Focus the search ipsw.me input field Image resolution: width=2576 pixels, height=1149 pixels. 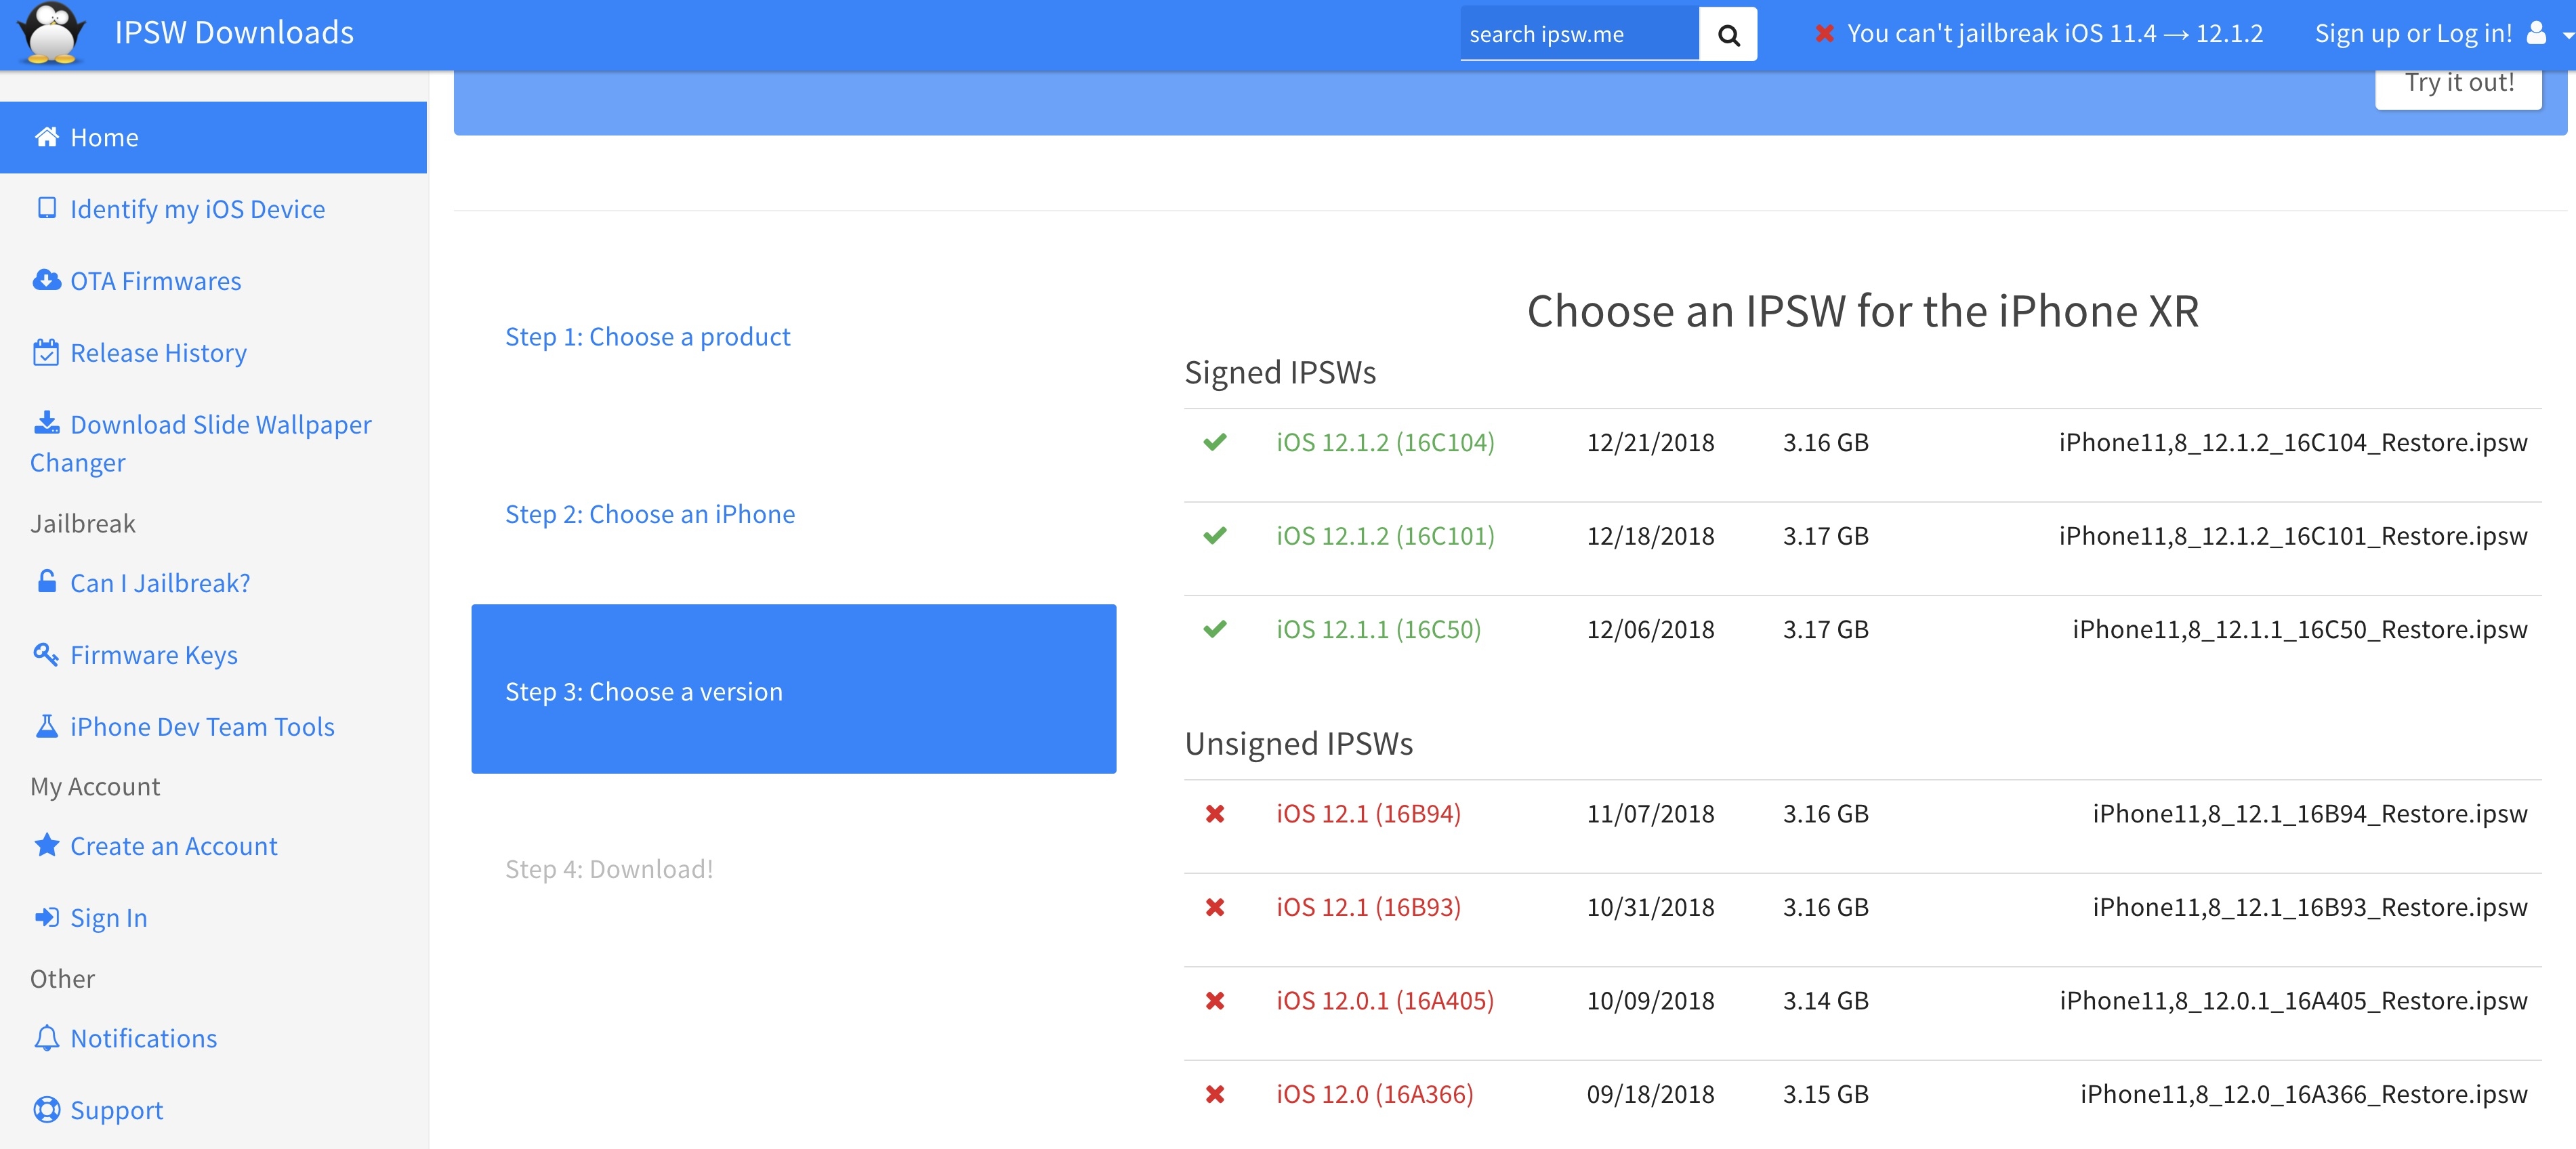[1579, 34]
